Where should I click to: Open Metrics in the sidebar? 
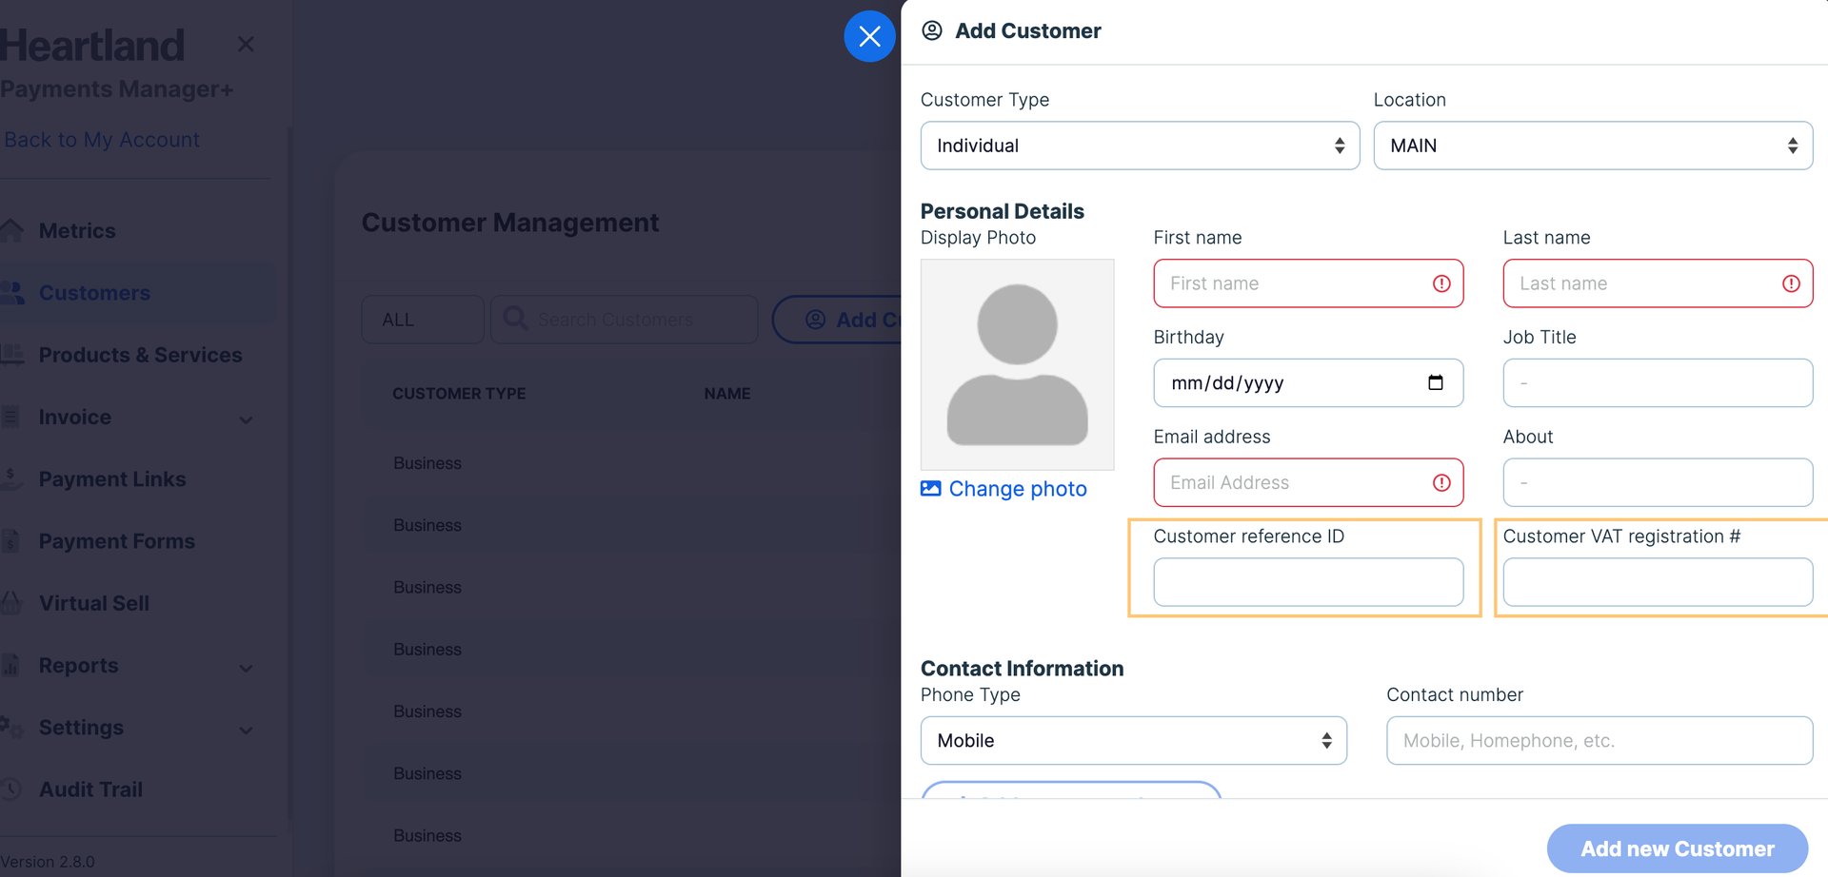[77, 230]
